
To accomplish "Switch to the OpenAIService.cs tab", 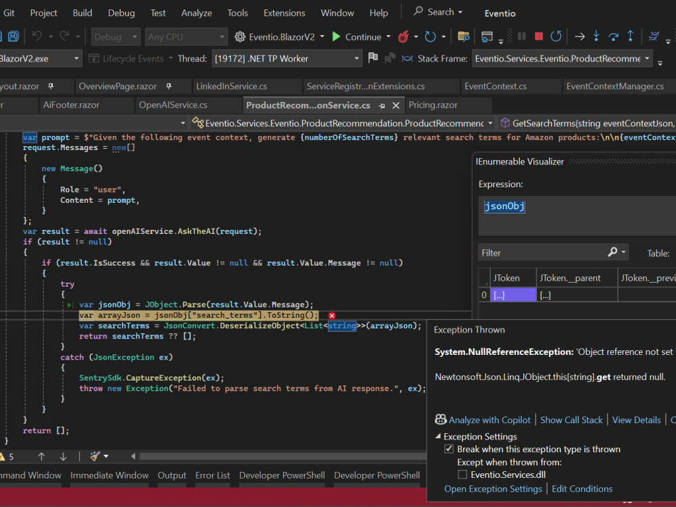I will point(173,105).
